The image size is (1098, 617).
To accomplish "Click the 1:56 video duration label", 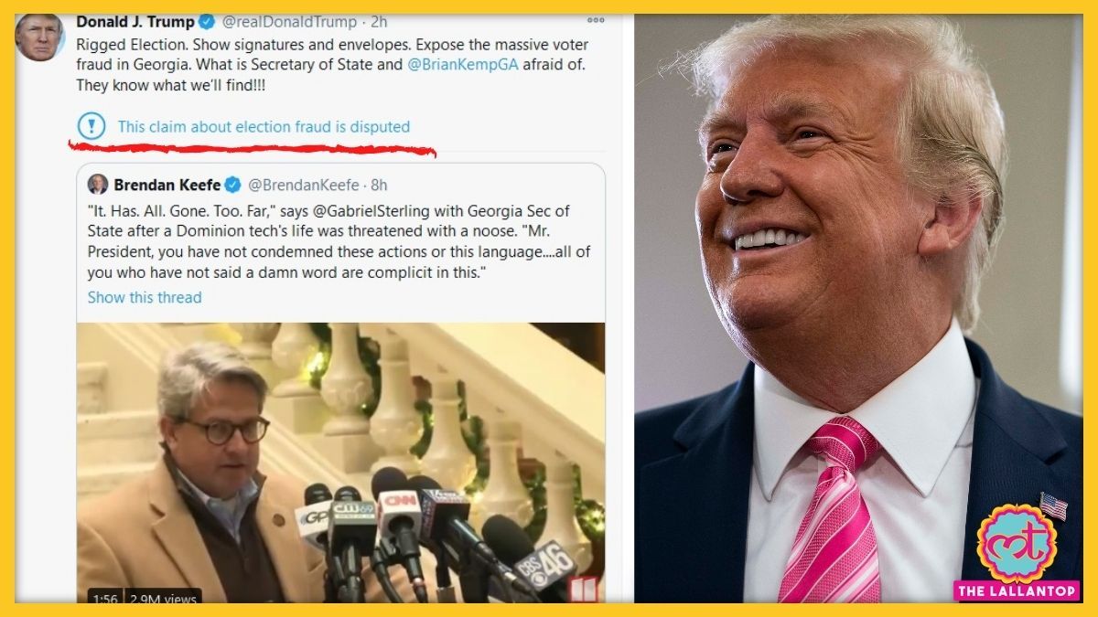I will pos(102,599).
